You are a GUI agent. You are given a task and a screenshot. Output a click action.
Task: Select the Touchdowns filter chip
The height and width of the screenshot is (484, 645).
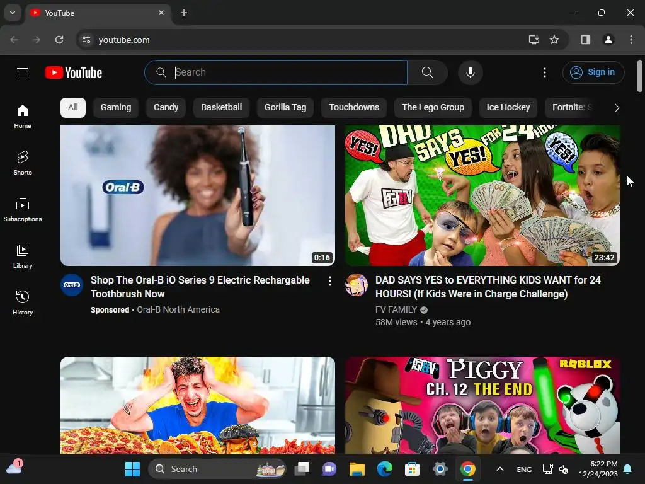354,107
